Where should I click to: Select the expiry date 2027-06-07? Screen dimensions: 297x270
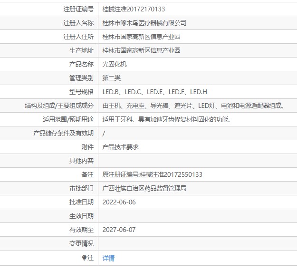[119, 230]
